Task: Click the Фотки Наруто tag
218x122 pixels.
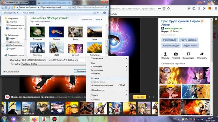Action: pos(170,40)
